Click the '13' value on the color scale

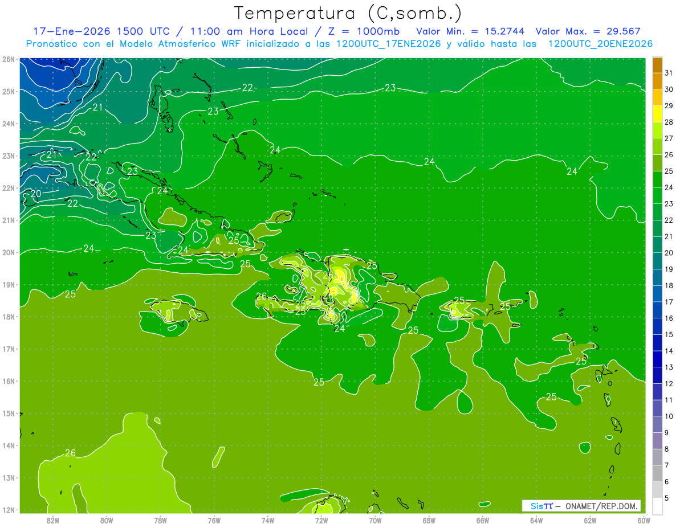pyautogui.click(x=669, y=367)
